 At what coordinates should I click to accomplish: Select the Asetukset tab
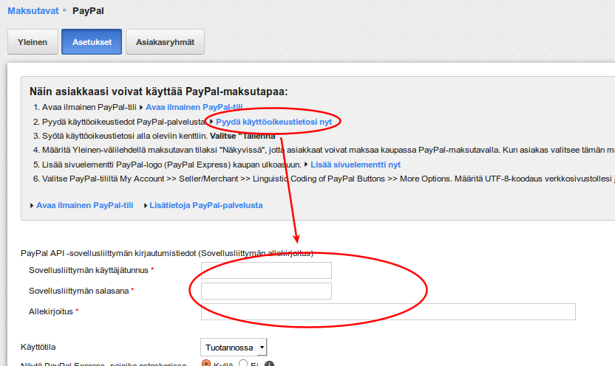92,42
